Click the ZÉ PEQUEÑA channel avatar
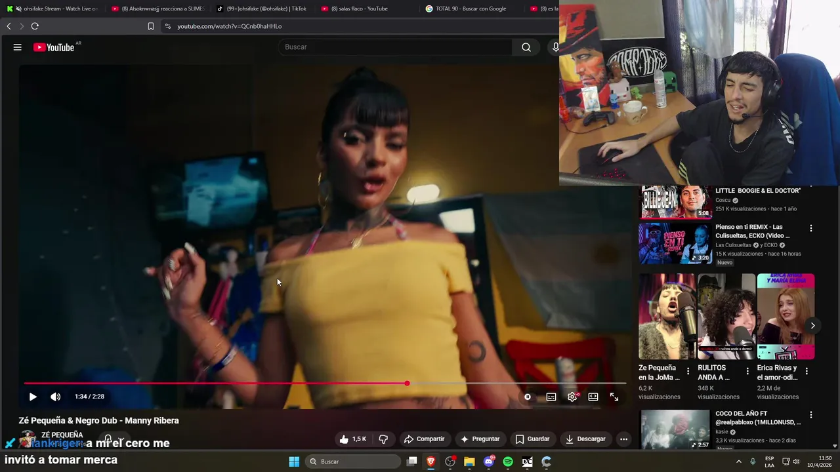Screen dimensions: 840x472 coord(27,439)
